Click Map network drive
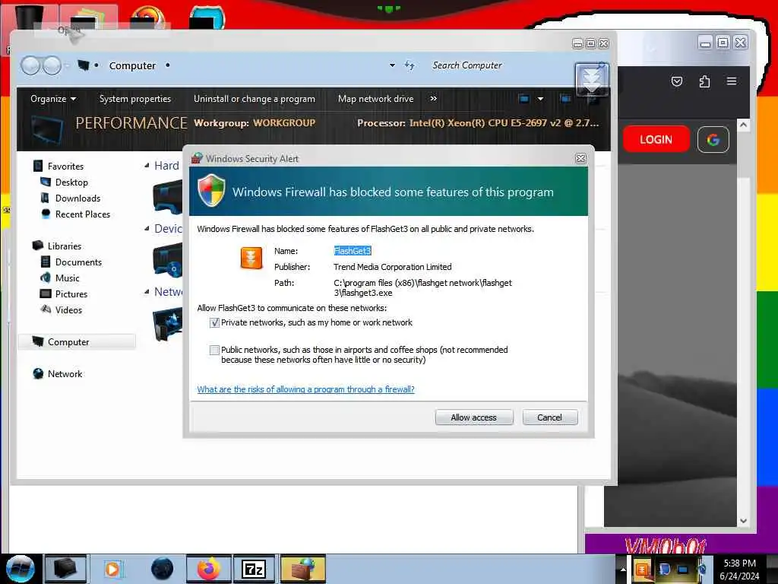The width and height of the screenshot is (778, 584). point(375,99)
